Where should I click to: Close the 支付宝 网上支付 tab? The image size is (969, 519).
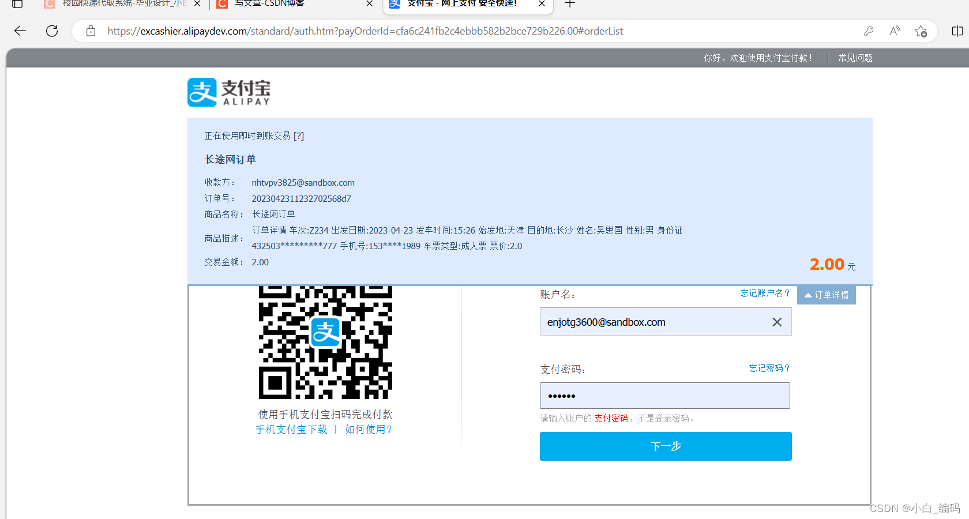[542, 3]
